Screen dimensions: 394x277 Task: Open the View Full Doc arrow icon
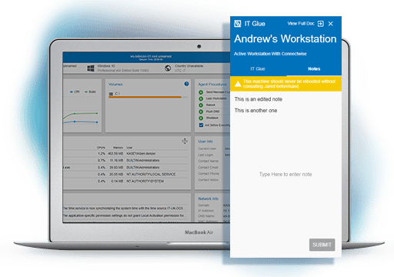[320, 24]
